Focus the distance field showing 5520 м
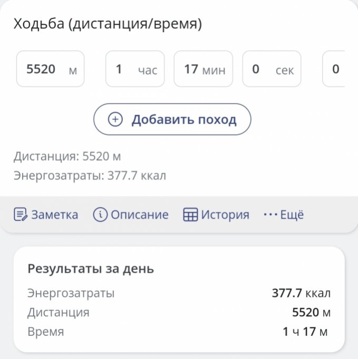Screen dimensions: 358x359 pos(50,69)
